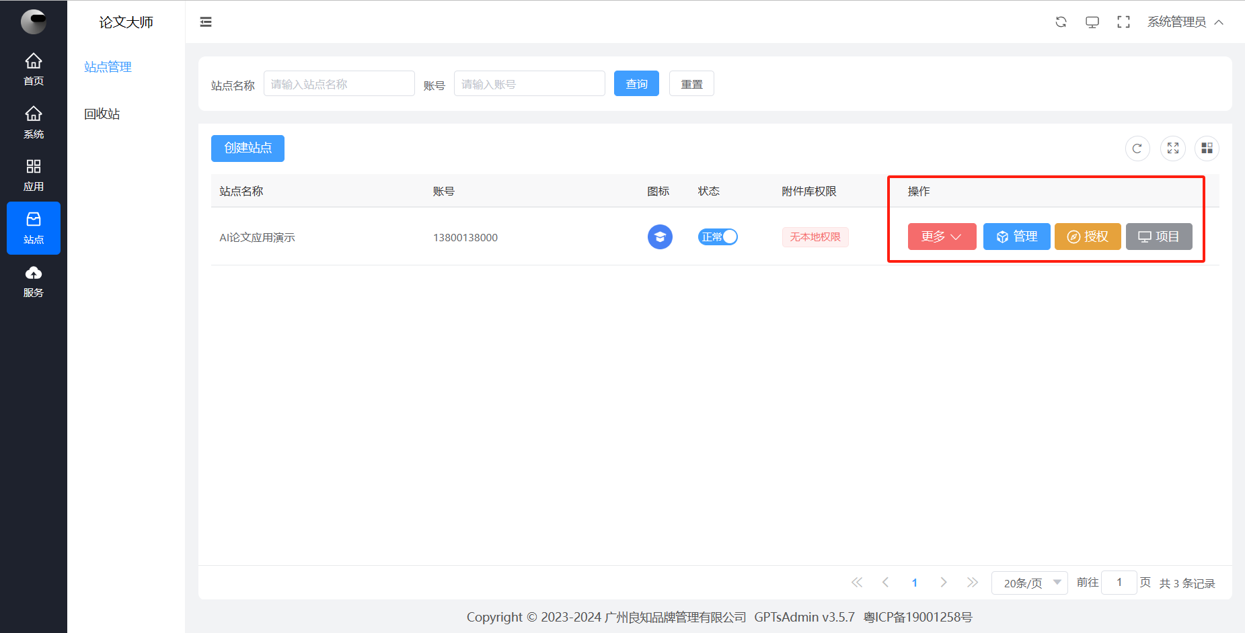Click the 状态 column header

709,191
